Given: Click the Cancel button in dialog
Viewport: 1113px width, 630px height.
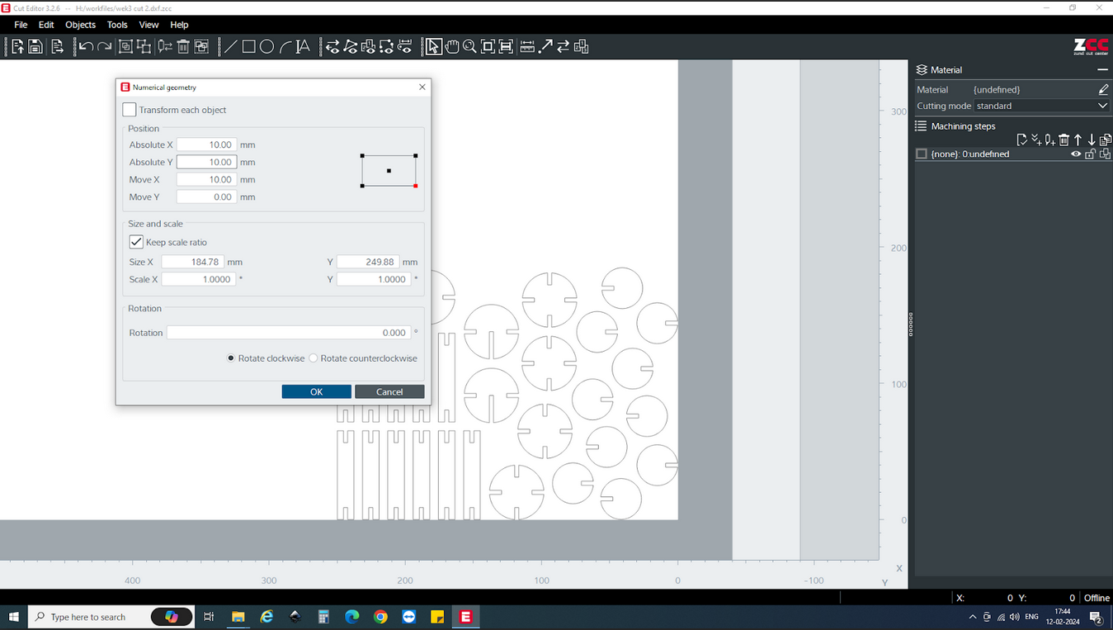Looking at the screenshot, I should [389, 391].
